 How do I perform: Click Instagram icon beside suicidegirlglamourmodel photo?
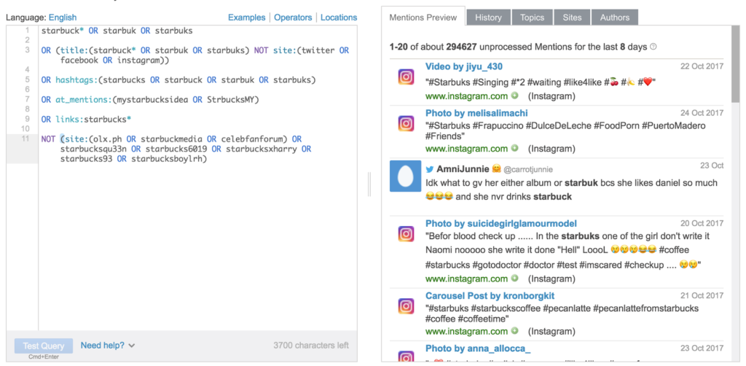(x=406, y=234)
